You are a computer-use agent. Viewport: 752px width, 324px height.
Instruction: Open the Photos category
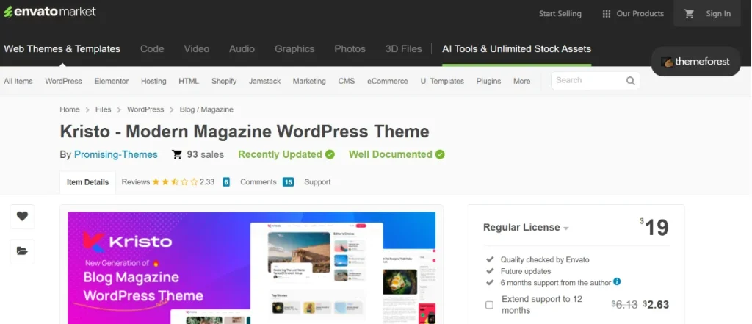(350, 49)
